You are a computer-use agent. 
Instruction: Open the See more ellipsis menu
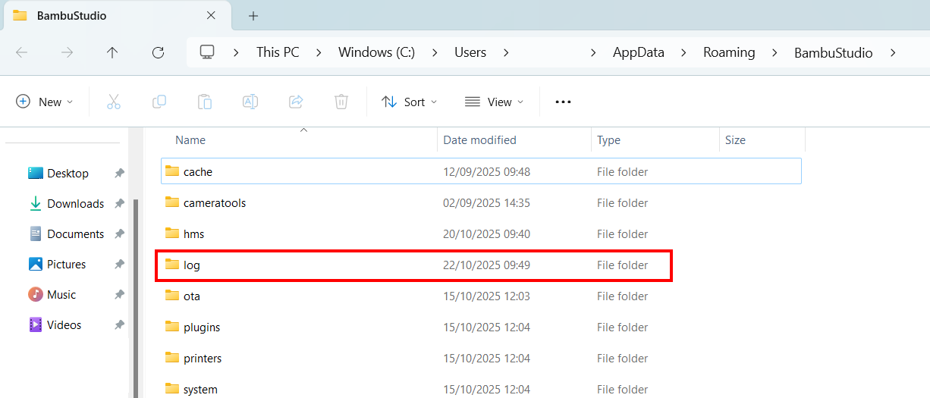[x=563, y=102]
